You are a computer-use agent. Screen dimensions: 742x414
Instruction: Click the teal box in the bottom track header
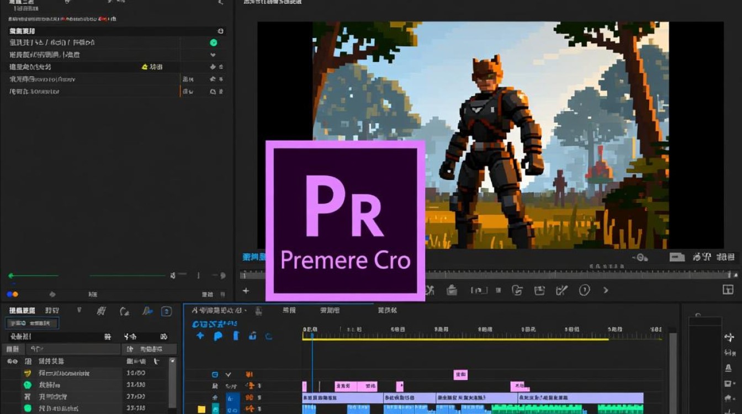point(215,409)
